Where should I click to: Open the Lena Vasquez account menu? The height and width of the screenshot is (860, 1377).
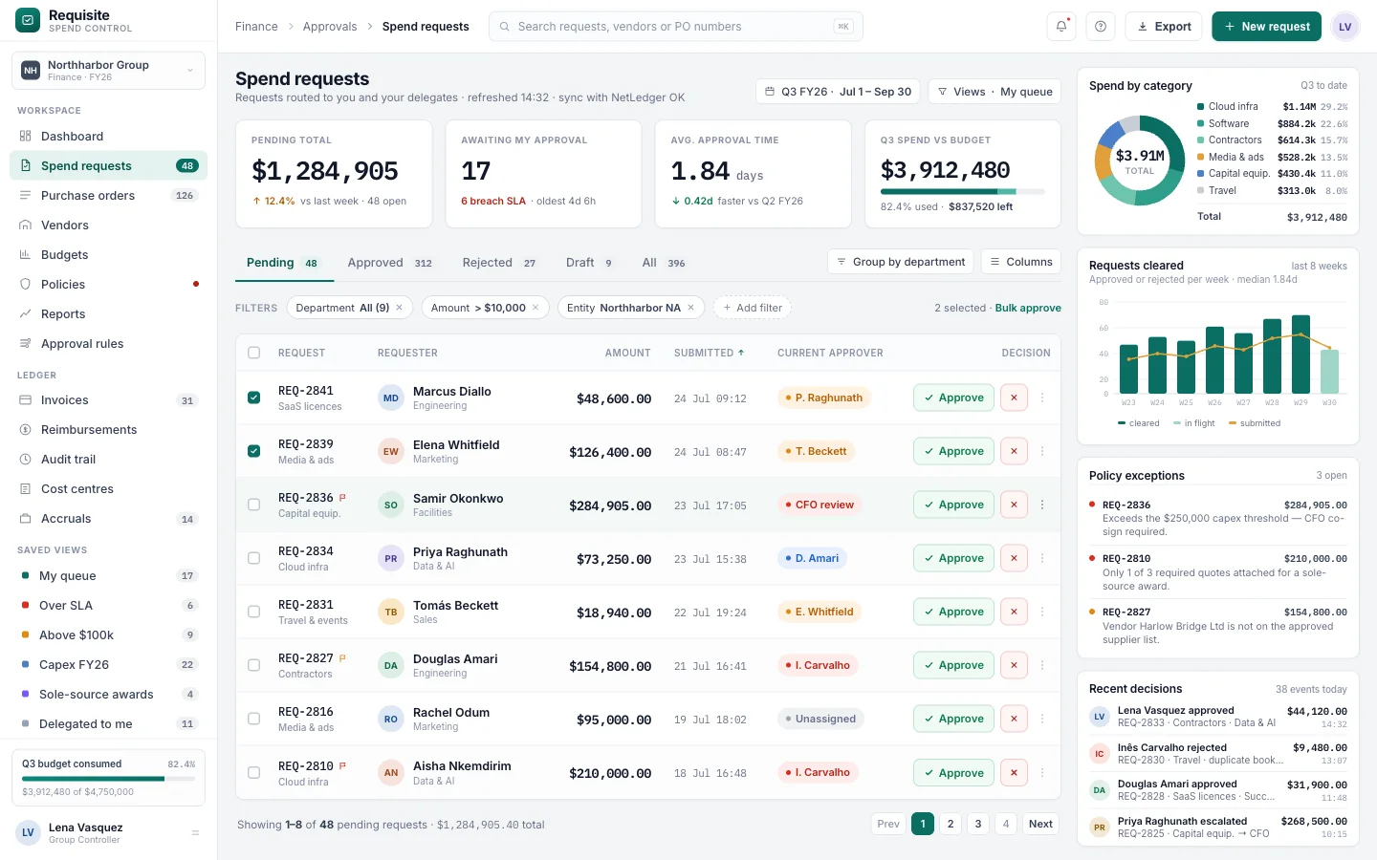pos(108,832)
